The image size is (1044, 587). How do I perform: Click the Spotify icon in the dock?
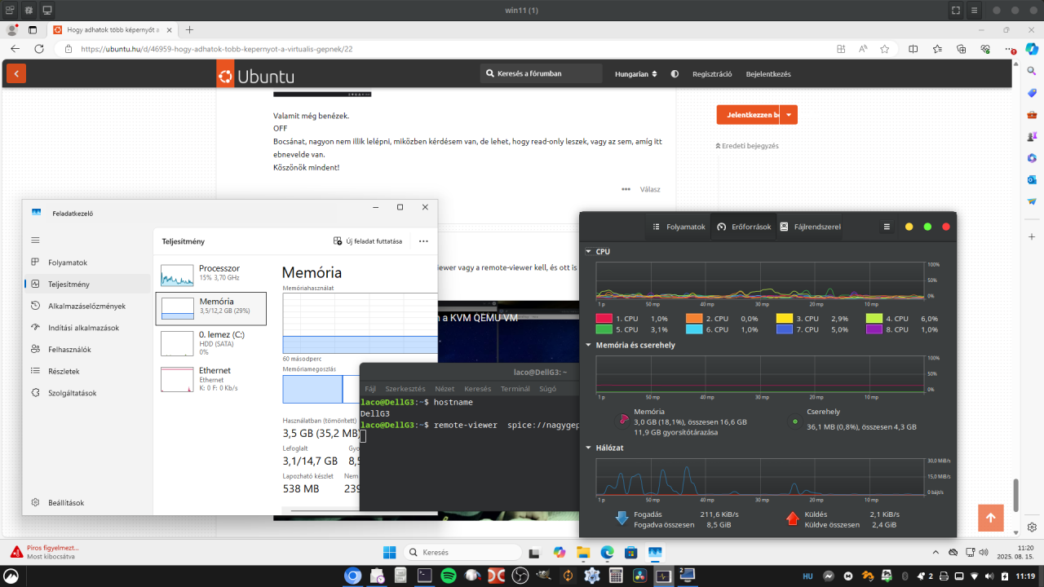448,576
